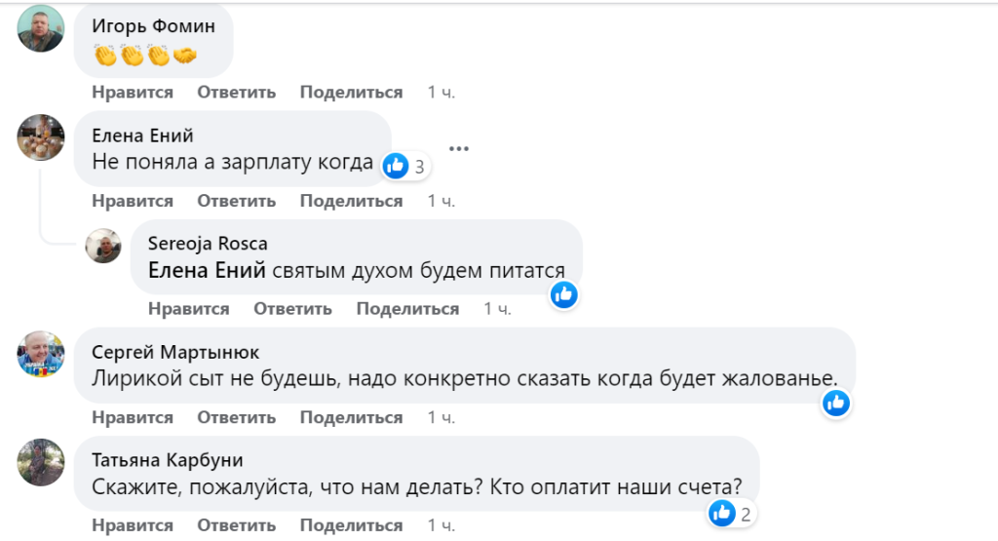
Task: Open the three-dots menu beside Елена Ений's comment
Action: coord(459,148)
